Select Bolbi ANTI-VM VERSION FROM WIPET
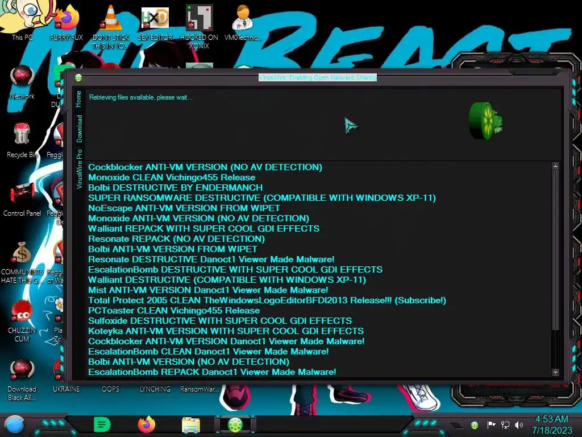 (172, 249)
